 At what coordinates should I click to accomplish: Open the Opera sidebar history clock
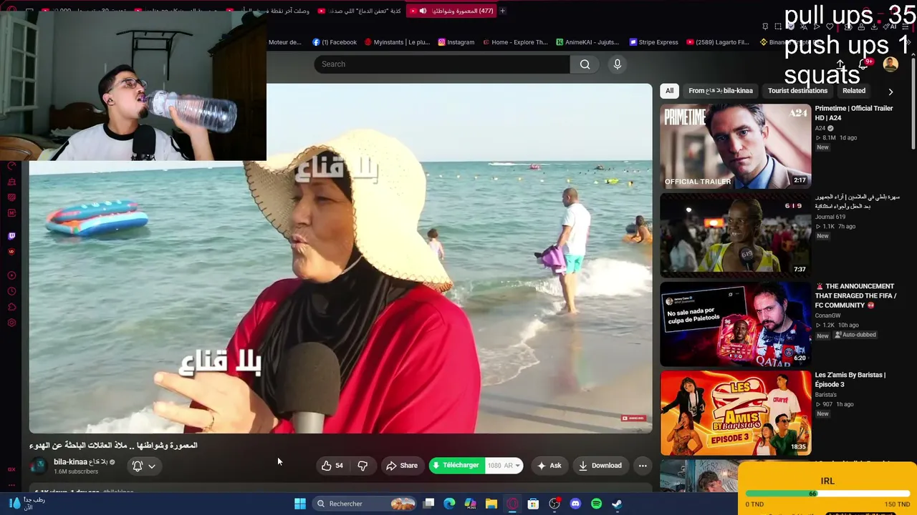click(x=11, y=291)
